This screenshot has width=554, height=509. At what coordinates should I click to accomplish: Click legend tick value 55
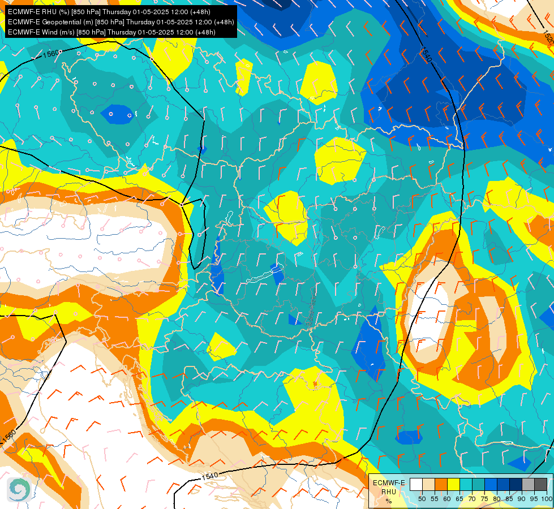click(x=435, y=499)
